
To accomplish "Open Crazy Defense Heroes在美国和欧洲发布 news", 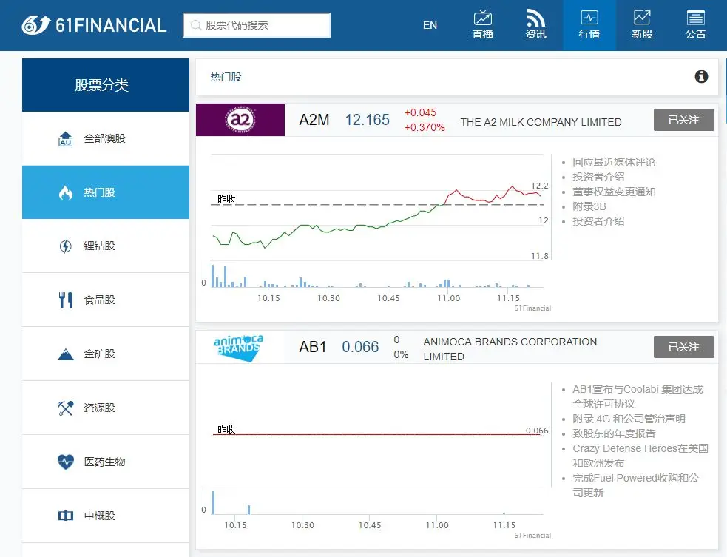I will click(x=640, y=456).
